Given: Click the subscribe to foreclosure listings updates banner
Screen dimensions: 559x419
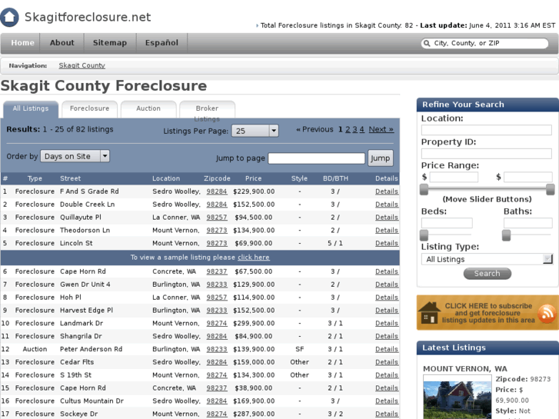Looking at the screenshot, I should [487, 313].
